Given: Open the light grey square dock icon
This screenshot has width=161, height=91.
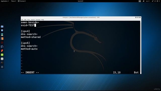Looking at the screenshot, I should tap(2, 59).
